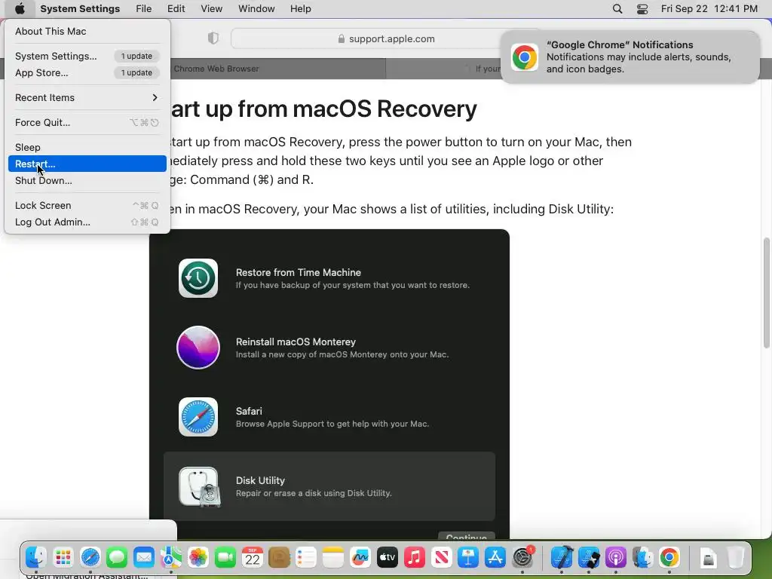Launch Freeform from the Dock
The width and height of the screenshot is (772, 579).
coord(360,557)
